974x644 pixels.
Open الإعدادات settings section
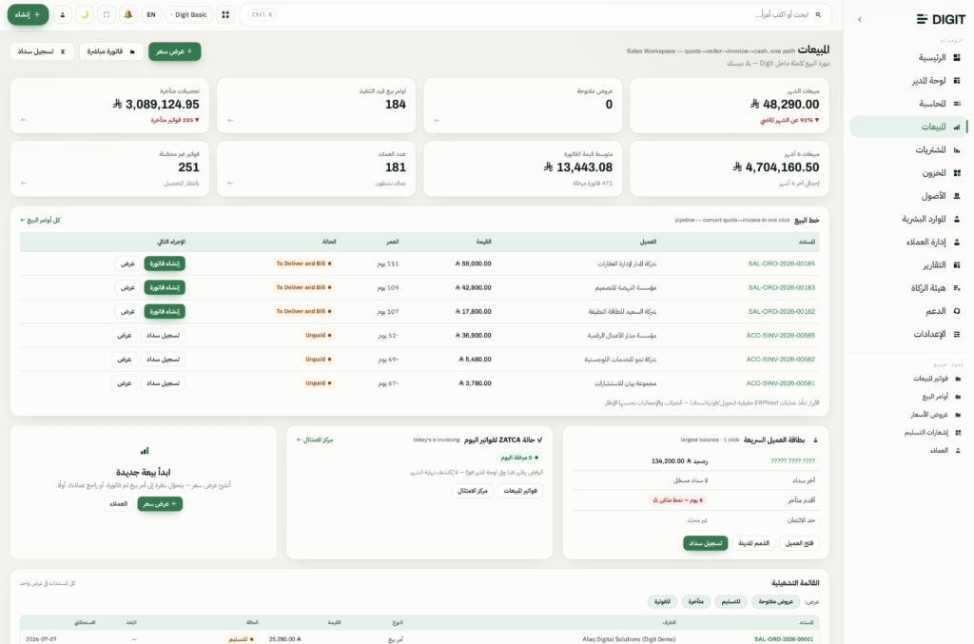(x=908, y=334)
